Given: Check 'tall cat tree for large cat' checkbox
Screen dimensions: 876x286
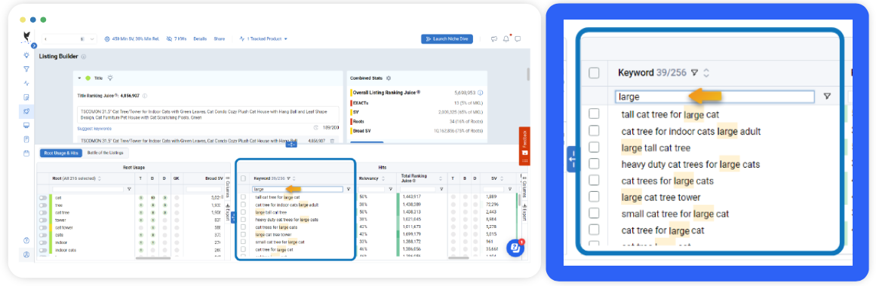Looking at the screenshot, I should pyautogui.click(x=594, y=114).
